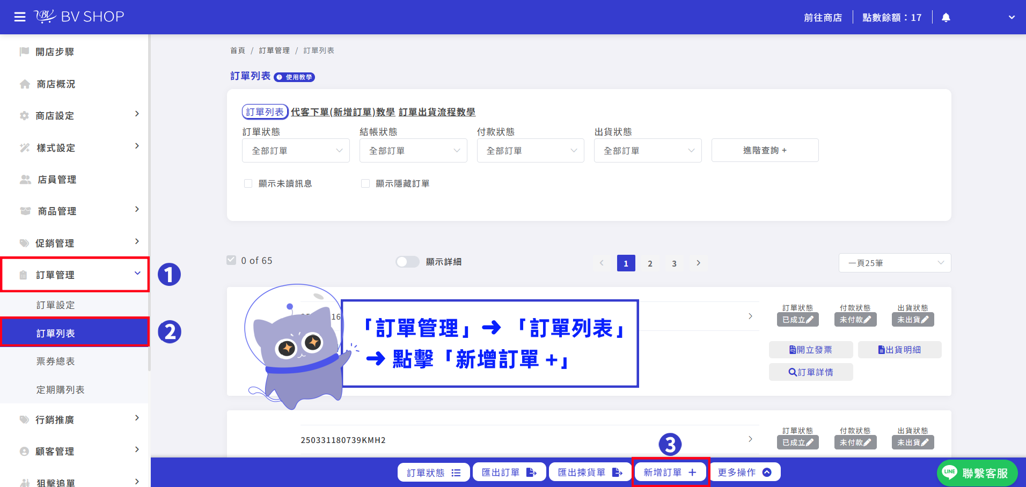This screenshot has height=487, width=1026.
Task: Expand 商店設定 sidebar menu
Action: point(74,115)
